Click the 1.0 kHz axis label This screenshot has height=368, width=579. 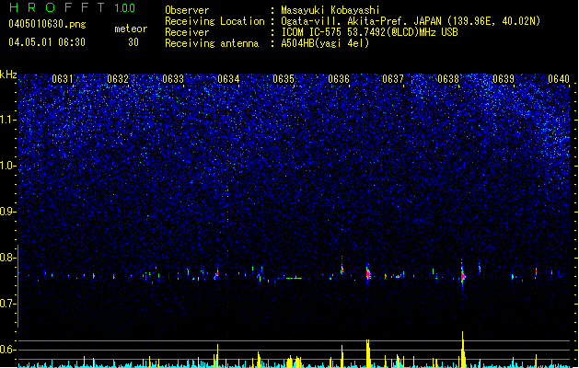click(x=7, y=166)
